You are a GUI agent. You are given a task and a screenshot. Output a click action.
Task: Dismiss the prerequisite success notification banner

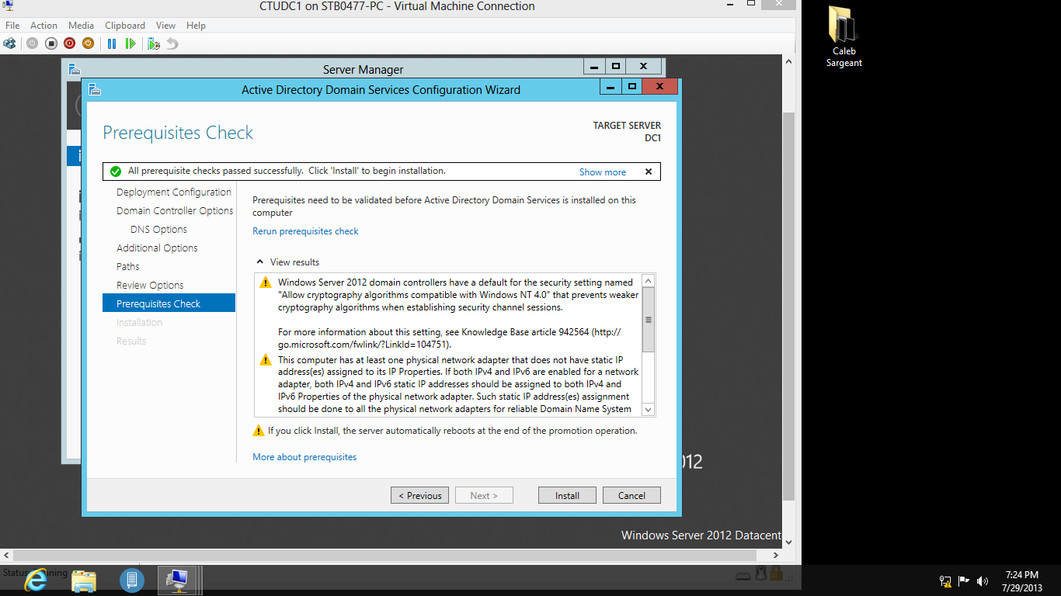pos(649,172)
